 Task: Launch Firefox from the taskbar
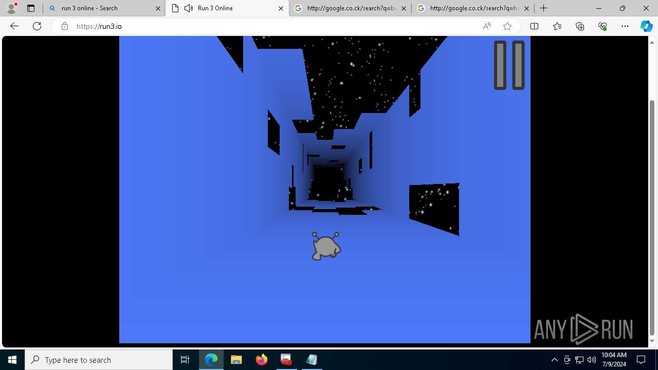(261, 360)
